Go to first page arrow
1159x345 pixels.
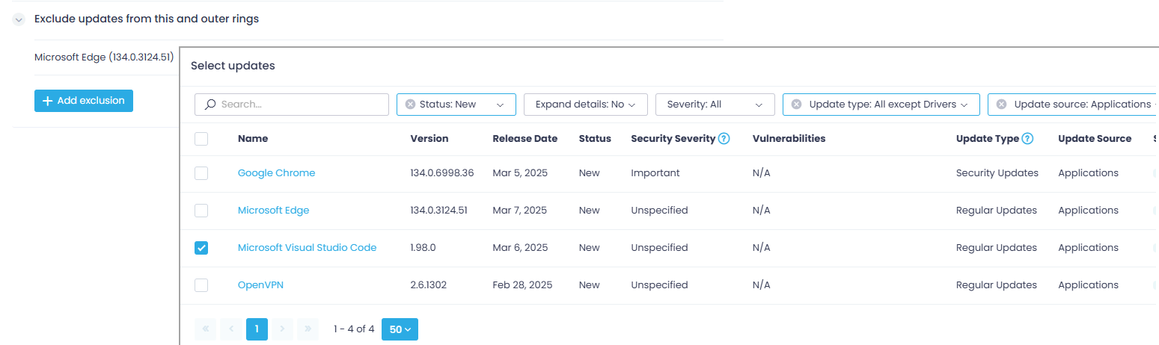205,329
